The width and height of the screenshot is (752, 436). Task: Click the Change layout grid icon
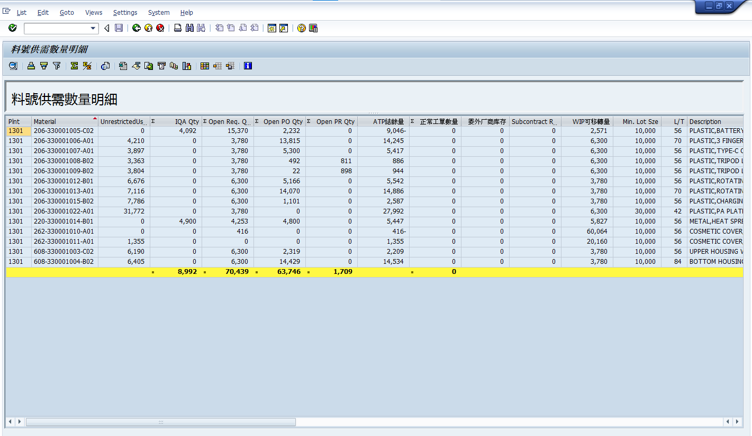click(x=204, y=66)
